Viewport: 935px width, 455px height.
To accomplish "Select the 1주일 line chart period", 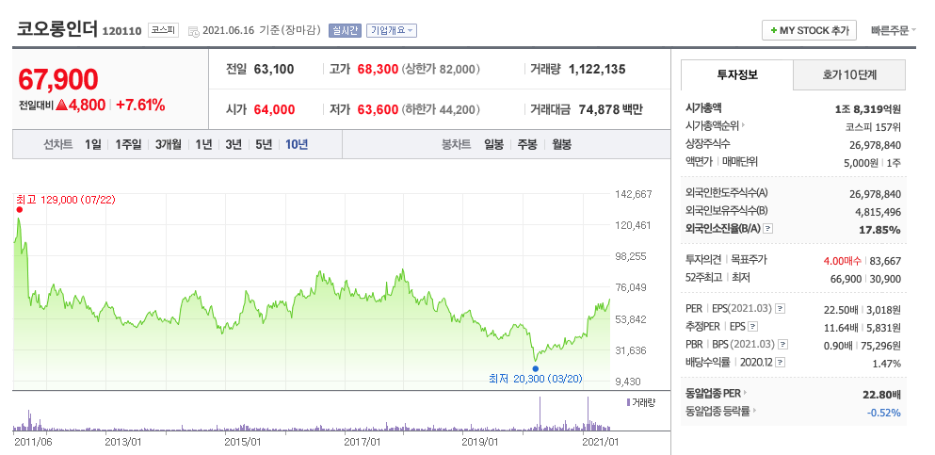I will pyautogui.click(x=128, y=144).
